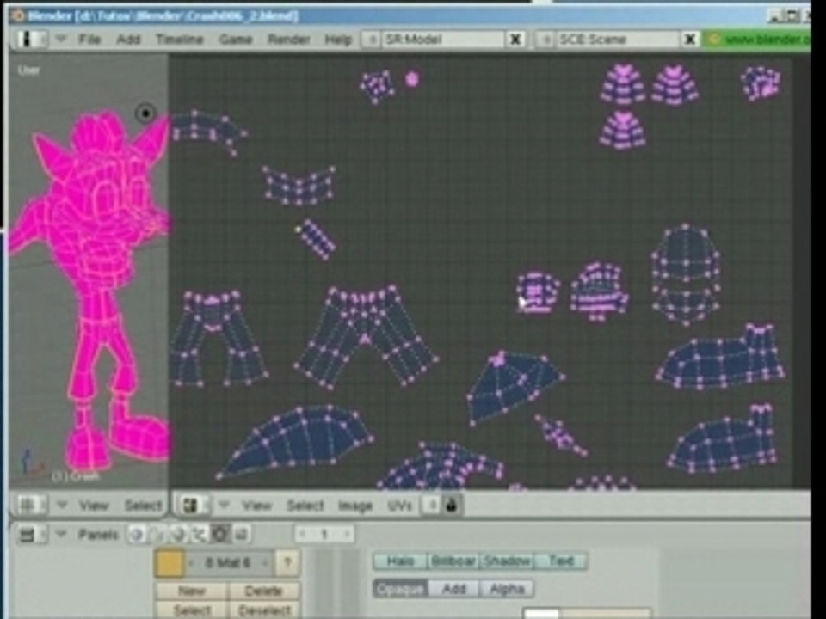Open the 3D view's Select menu
This screenshot has width=826, height=619.
(x=143, y=506)
